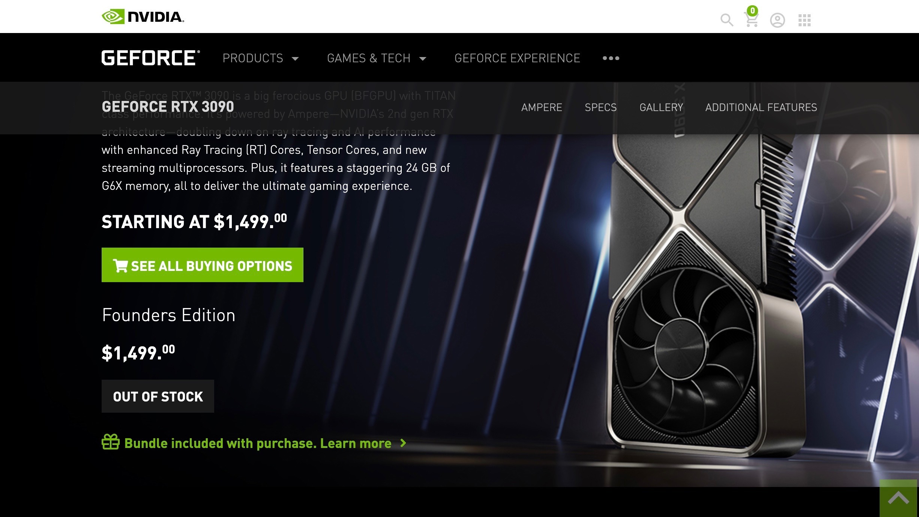Go to Additional Features section
This screenshot has width=919, height=517.
[761, 107]
